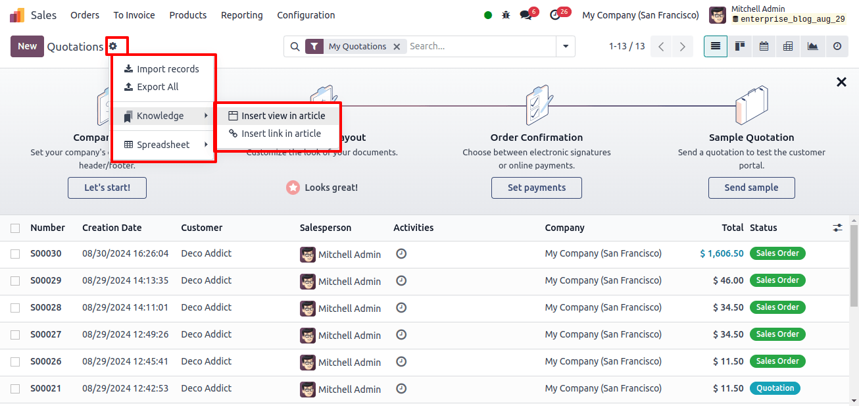The width and height of the screenshot is (859, 406).
Task: Sort by the Total column header
Action: [733, 228]
